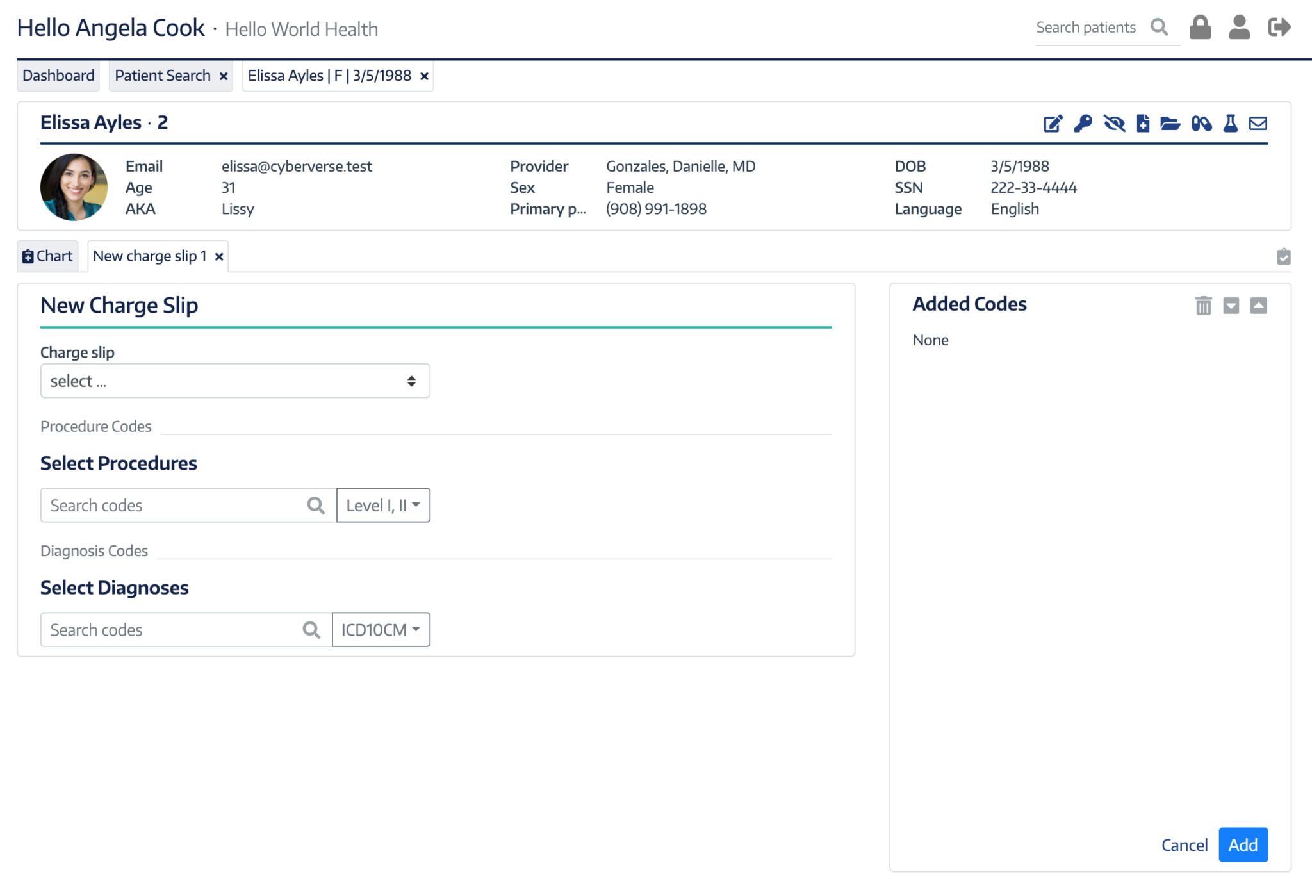Open the ICD10CM code set dropdown
Image resolution: width=1312 pixels, height=888 pixels.
(x=381, y=630)
